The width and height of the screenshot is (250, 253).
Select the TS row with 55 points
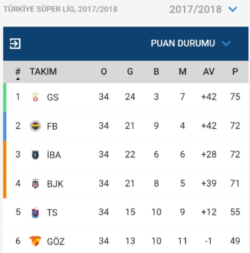[x=126, y=212]
